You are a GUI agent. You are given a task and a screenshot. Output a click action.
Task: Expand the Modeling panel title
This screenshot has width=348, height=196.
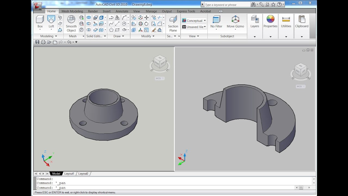(49, 36)
